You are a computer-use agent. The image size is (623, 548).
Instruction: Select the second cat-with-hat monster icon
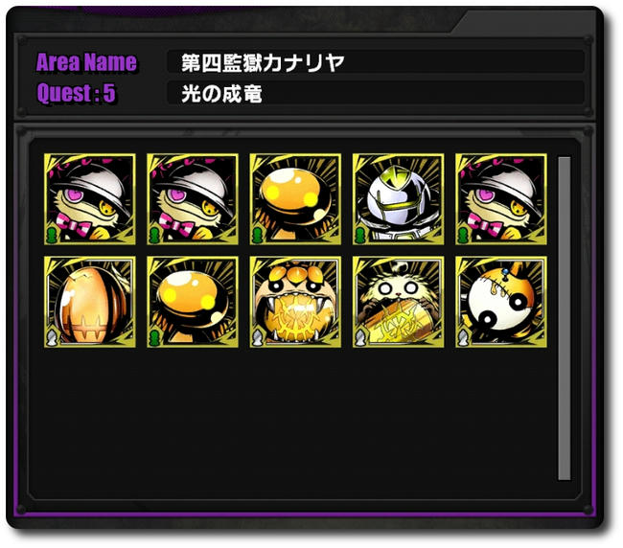pyautogui.click(x=193, y=199)
